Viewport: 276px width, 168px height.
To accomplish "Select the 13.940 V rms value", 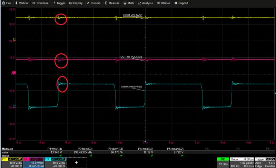I will pyautogui.click(x=56, y=152).
